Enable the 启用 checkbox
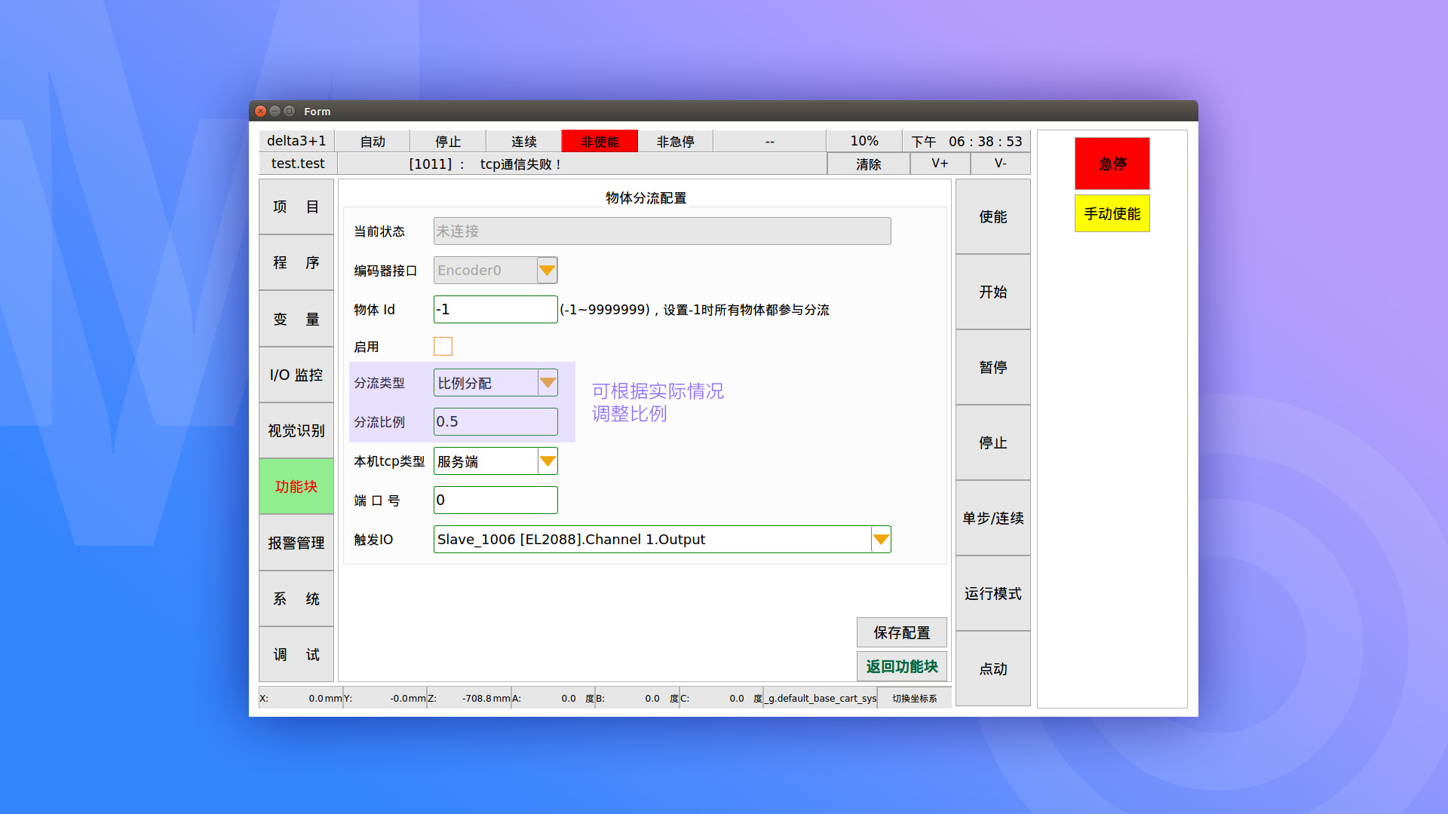Viewport: 1448px width, 814px height. tap(443, 346)
